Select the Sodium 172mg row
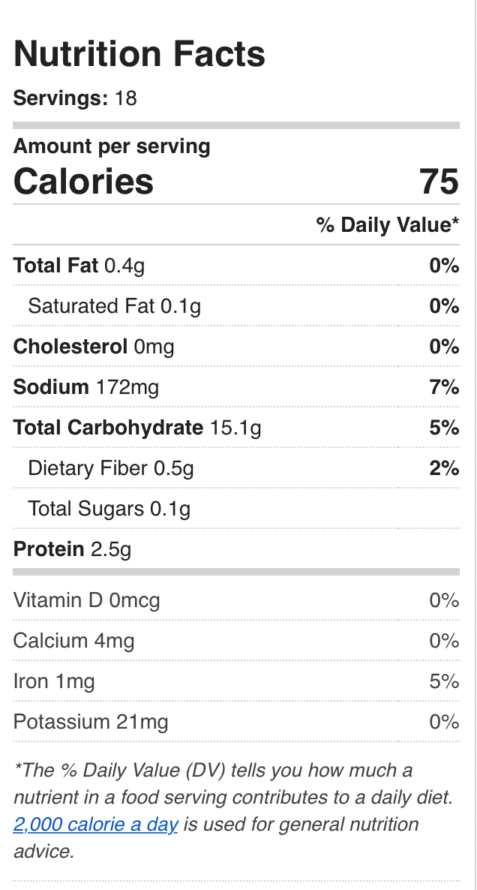This screenshot has height=890, width=477. point(86,387)
